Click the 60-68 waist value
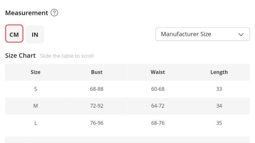Viewport: 255px width, 143px height. [158, 89]
